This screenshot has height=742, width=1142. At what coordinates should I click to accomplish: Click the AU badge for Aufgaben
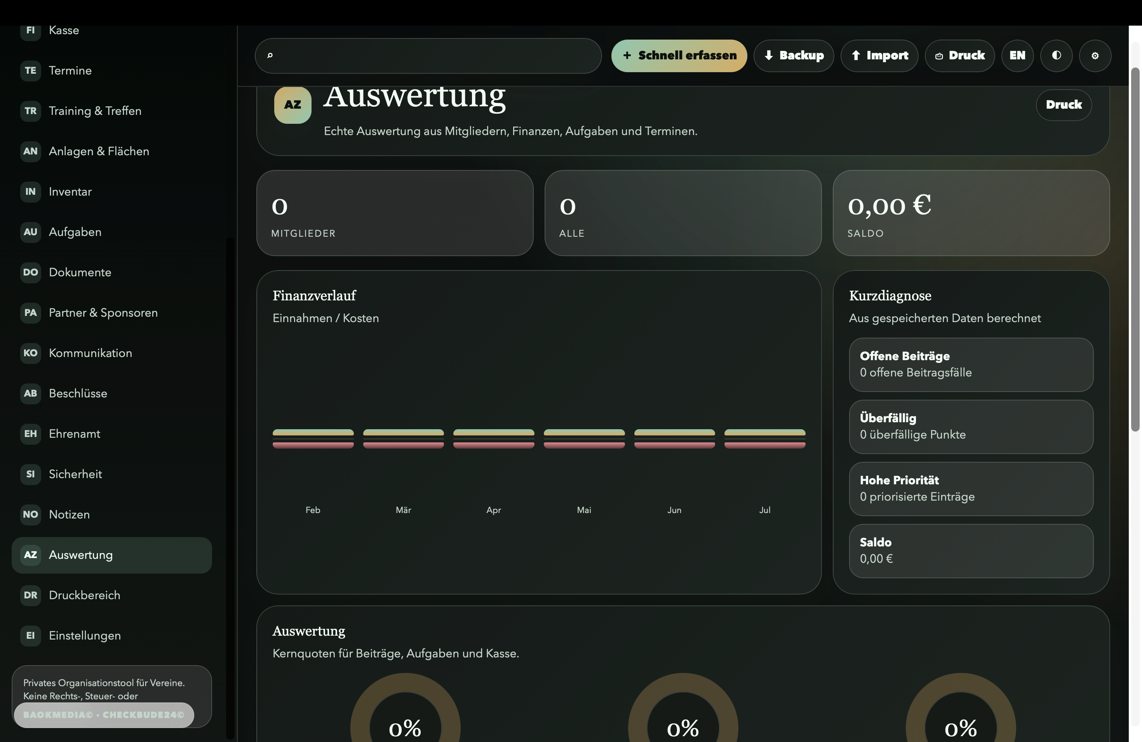(30, 232)
